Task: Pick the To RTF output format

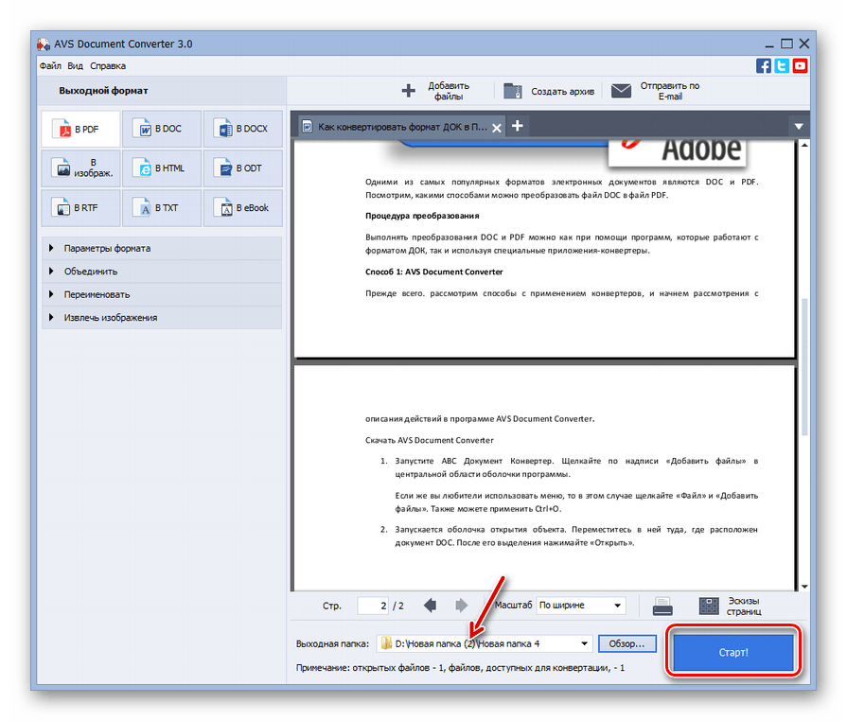Action: (80, 208)
